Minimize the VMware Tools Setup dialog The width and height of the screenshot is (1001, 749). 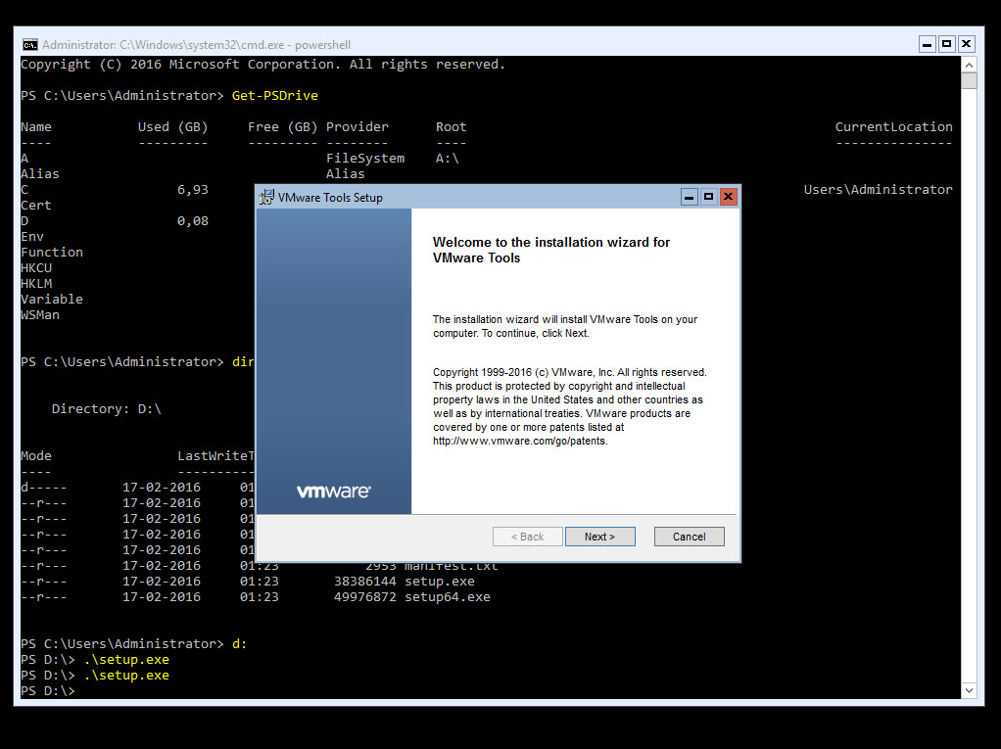pos(689,197)
